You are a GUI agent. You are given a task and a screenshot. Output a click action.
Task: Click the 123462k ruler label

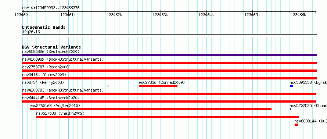click(114, 15)
